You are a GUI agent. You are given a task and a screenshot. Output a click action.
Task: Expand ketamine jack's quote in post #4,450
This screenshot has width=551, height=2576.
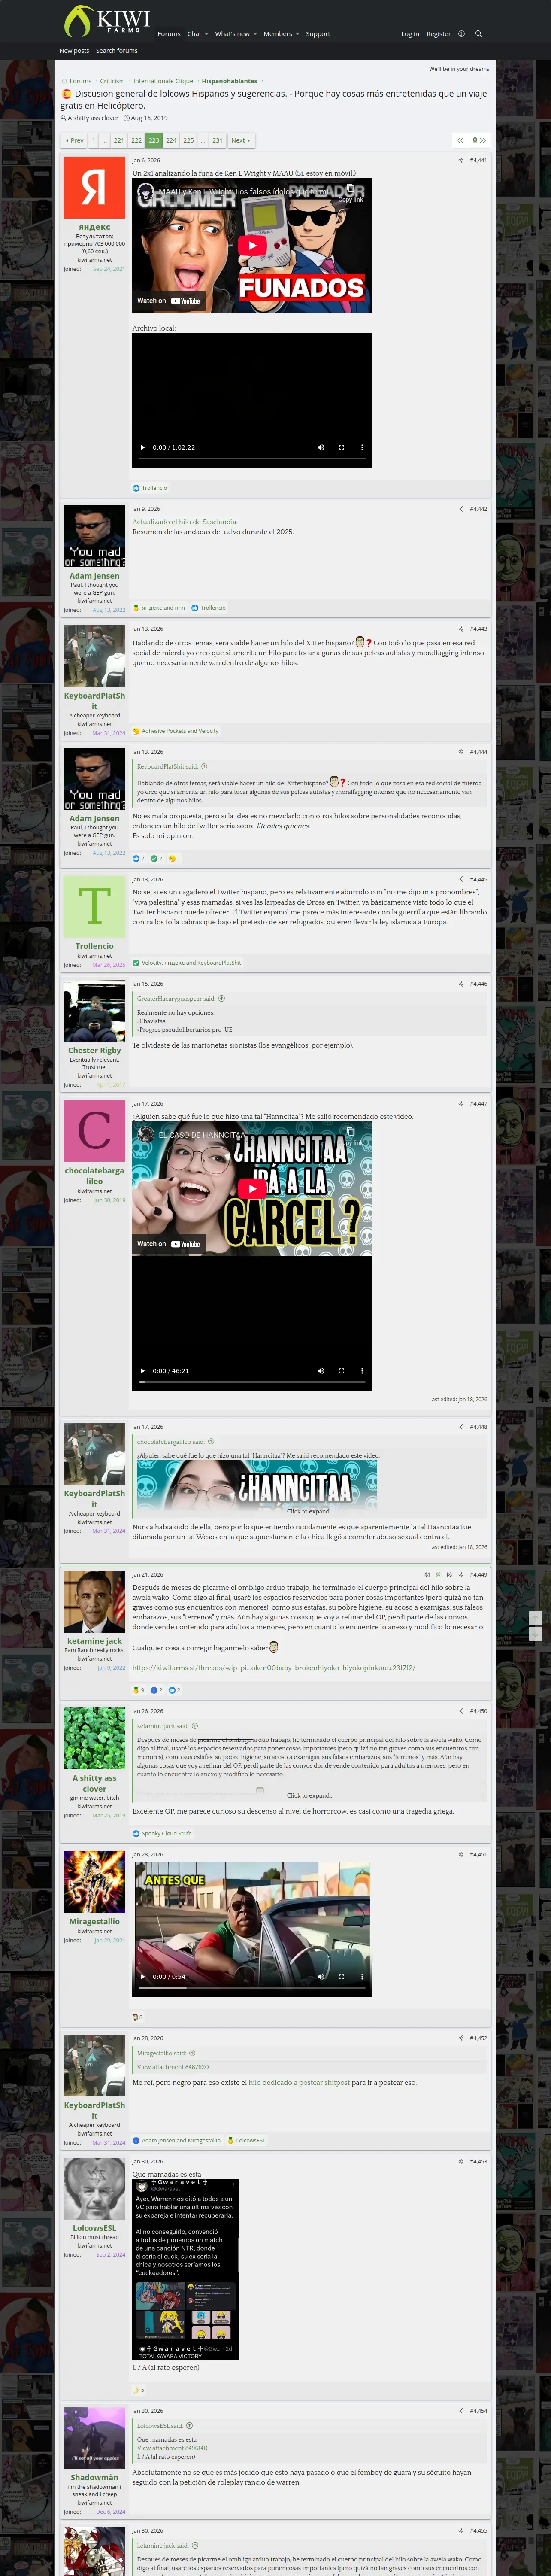pyautogui.click(x=309, y=1796)
